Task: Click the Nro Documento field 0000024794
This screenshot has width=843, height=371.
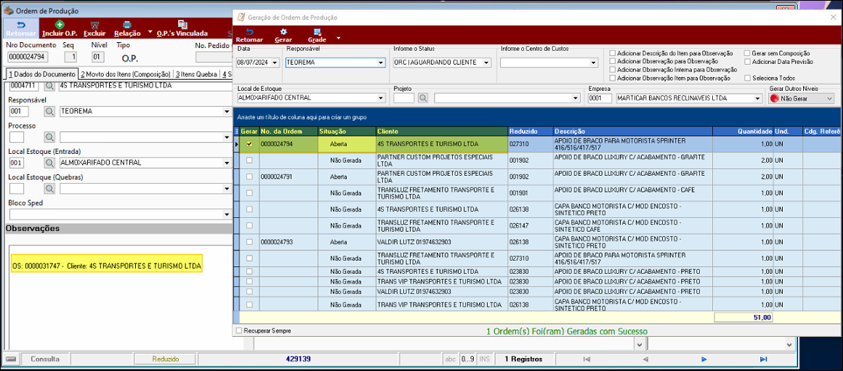Action: point(28,57)
